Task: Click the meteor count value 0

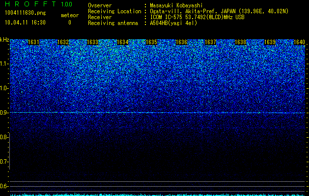Action: 70,23
